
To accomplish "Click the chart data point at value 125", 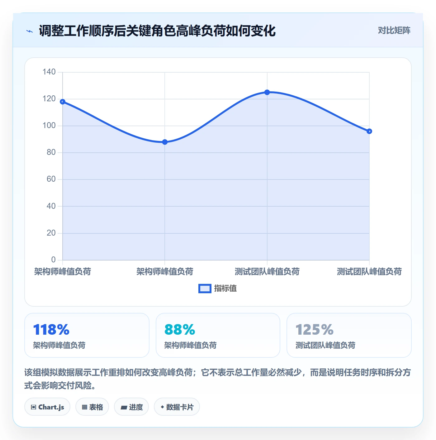I will point(267,92).
